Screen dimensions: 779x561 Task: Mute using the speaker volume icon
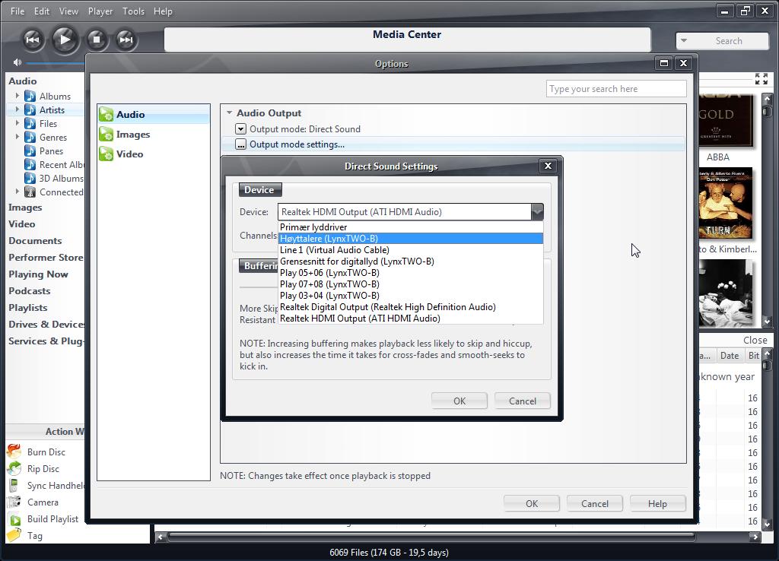[17, 62]
